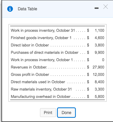Select the value 1,100
This screenshot has width=113, height=122.
[x=99, y=31]
